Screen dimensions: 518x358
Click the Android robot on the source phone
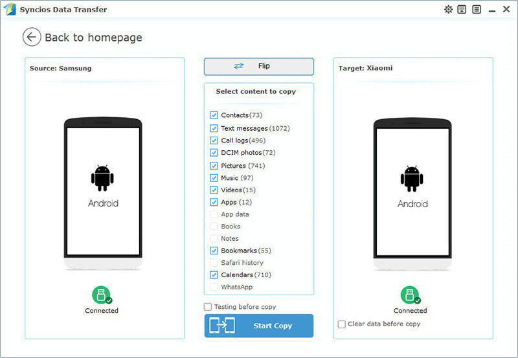point(102,178)
